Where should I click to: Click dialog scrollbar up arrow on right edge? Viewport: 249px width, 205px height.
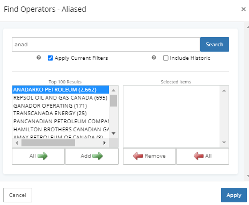(247, 27)
